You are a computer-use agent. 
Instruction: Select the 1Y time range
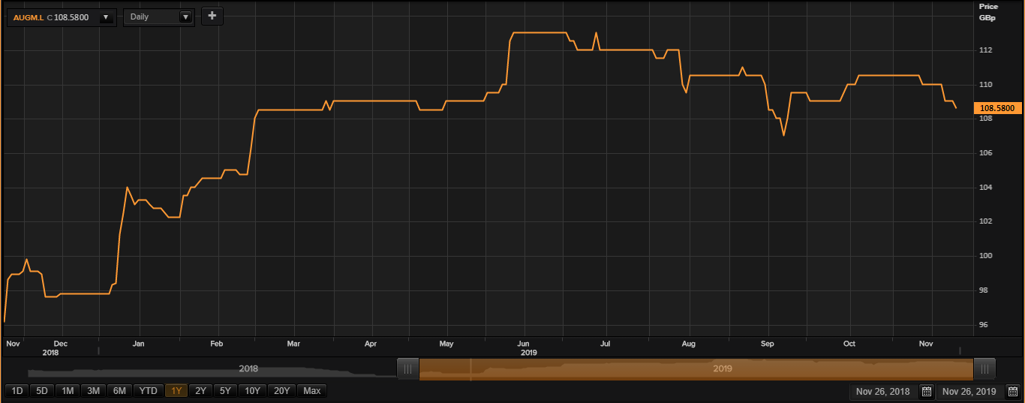pyautogui.click(x=176, y=391)
